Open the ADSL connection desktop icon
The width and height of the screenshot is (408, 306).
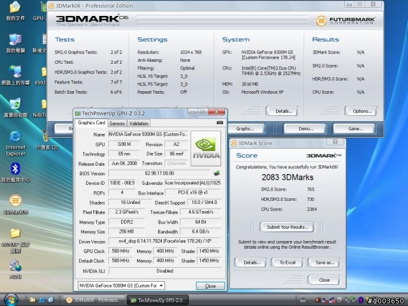click(15, 269)
